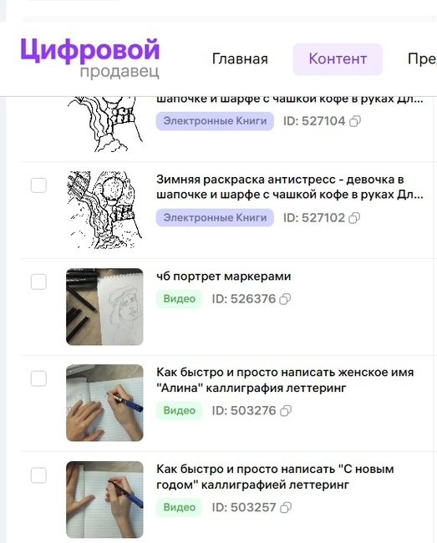Check the box for the "Алина" calligraphy video

38,378
